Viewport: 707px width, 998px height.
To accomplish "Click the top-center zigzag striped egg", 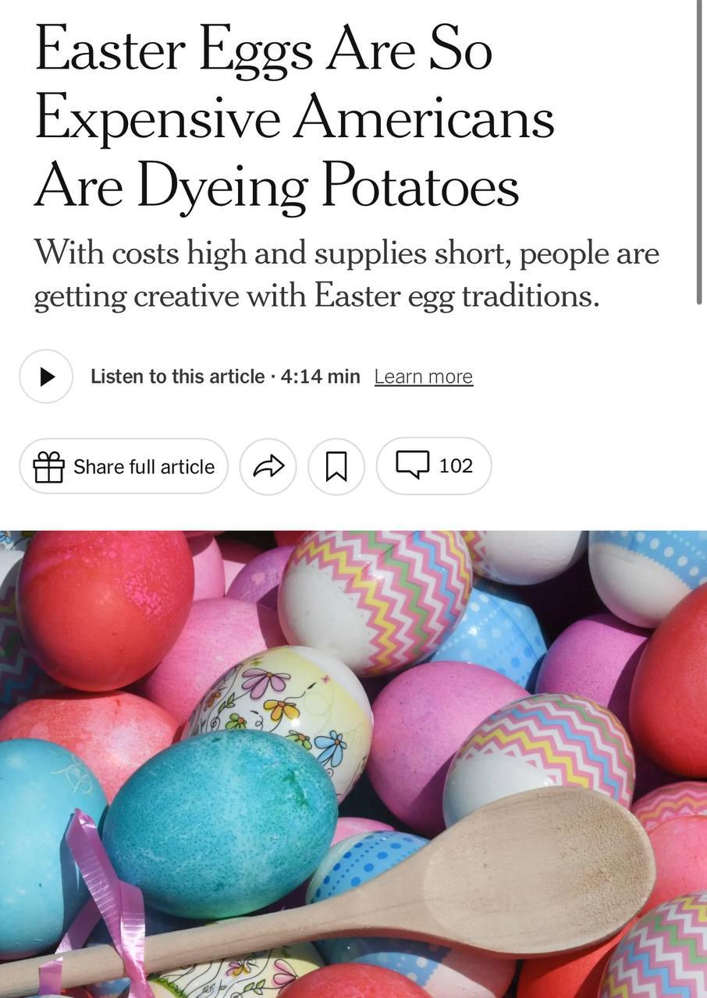I will [x=375, y=596].
